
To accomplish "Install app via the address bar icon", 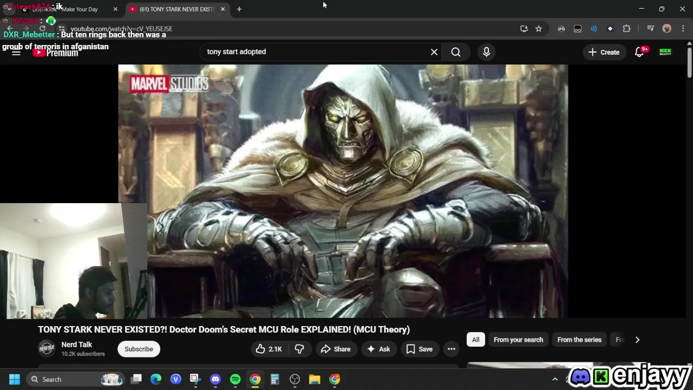I will (524, 29).
